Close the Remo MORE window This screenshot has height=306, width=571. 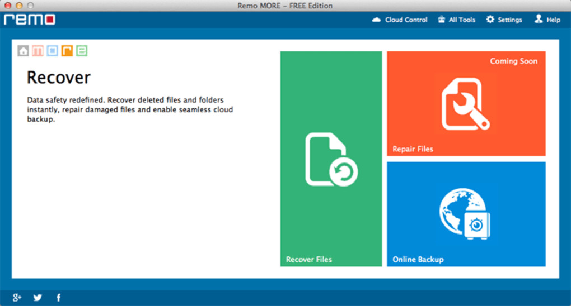pos(8,6)
